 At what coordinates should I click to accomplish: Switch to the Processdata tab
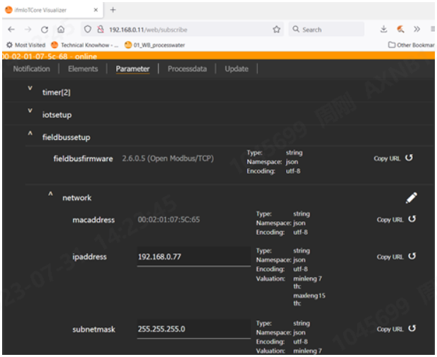coord(187,69)
